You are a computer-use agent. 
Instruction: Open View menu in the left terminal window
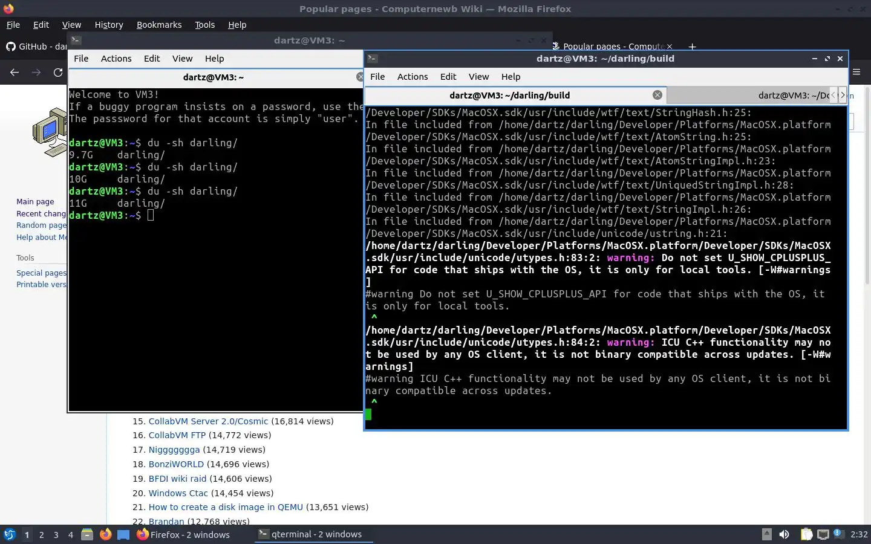[x=182, y=59]
